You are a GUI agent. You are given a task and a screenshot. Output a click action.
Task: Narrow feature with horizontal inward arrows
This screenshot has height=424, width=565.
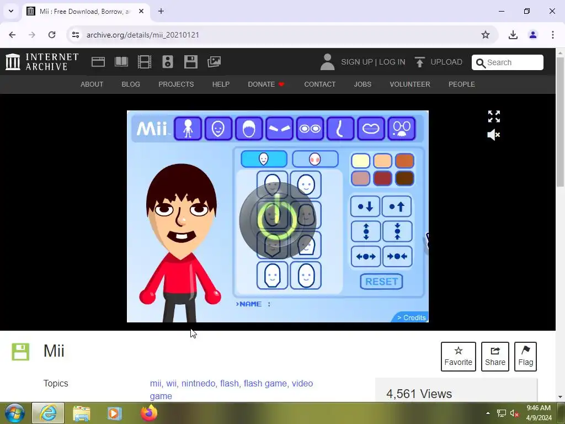point(397,256)
